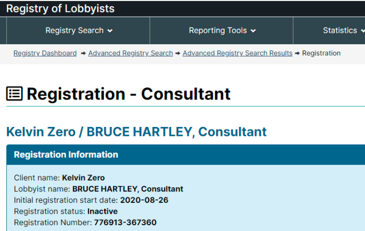The width and height of the screenshot is (365, 231).
Task: Return to Advanced Registry Search Results
Action: click(x=237, y=53)
